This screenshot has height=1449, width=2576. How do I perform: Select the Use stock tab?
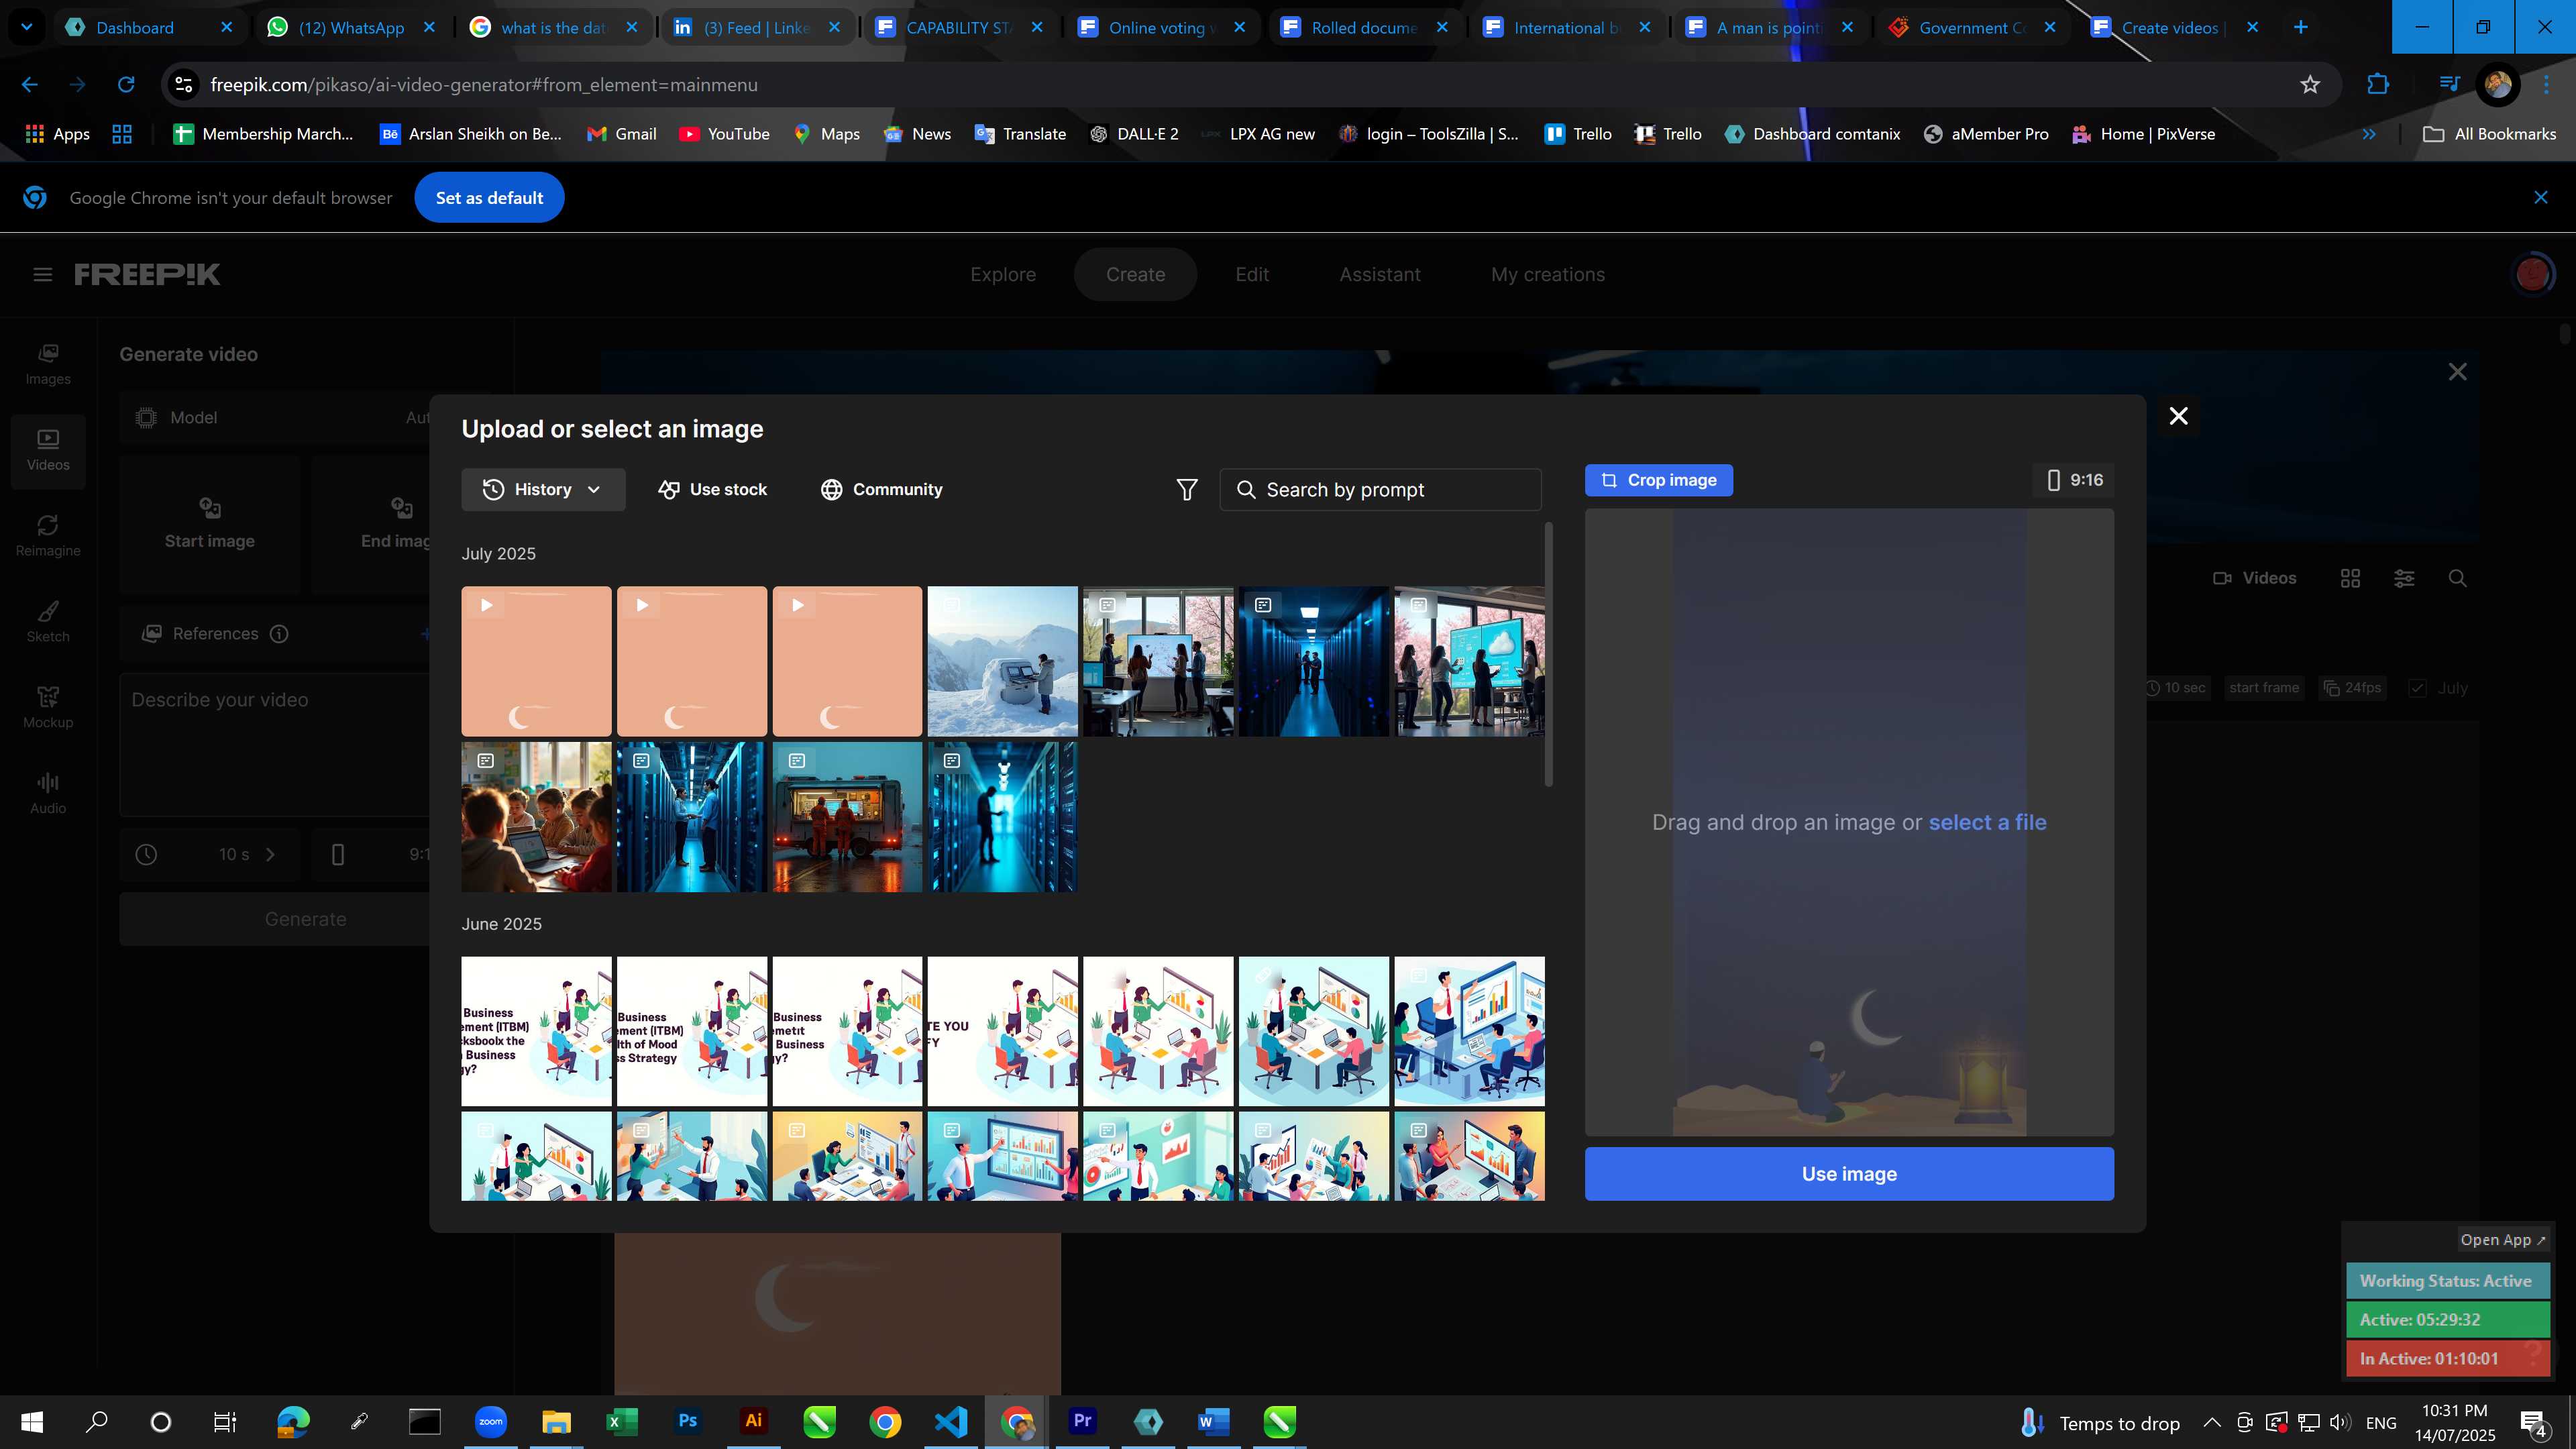[x=712, y=489]
